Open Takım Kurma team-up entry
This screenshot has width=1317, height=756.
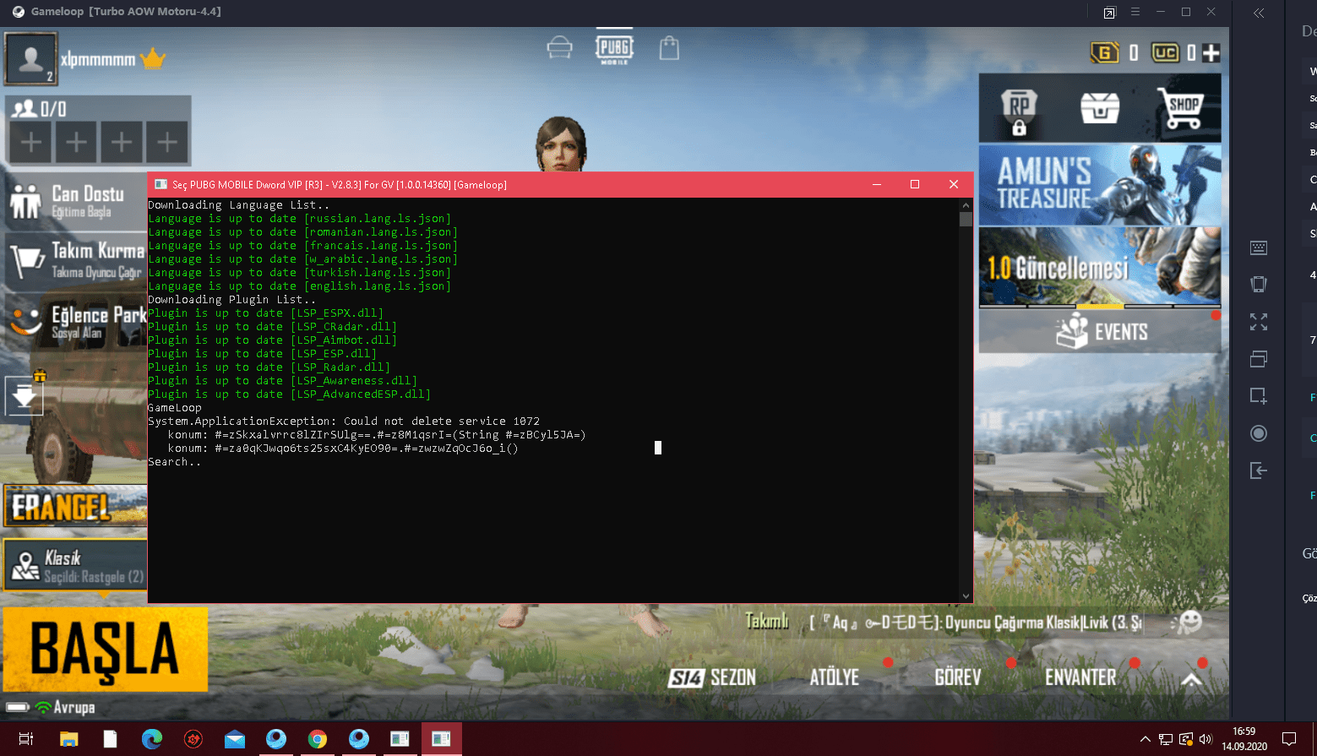pos(76,260)
